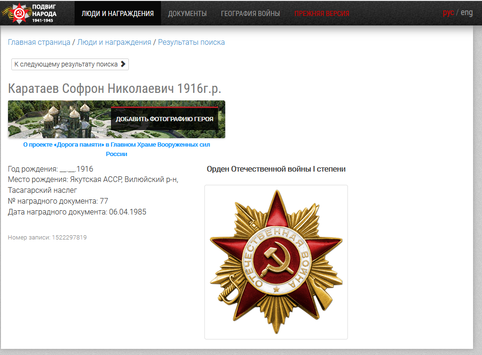The image size is (482, 355).
Task: Open the География войны menu
Action: (x=250, y=14)
